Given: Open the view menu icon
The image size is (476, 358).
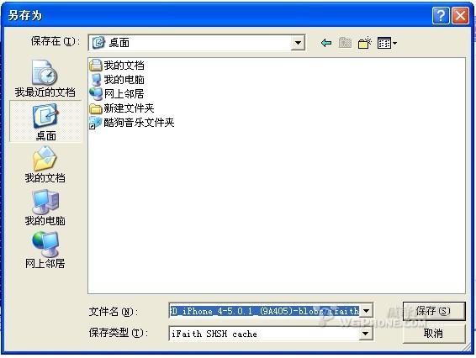Looking at the screenshot, I should (x=387, y=43).
